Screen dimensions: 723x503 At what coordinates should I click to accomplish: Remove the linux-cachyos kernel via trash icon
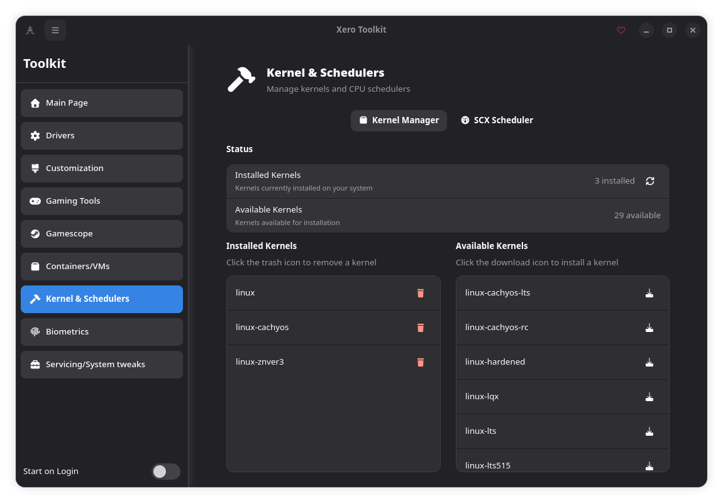point(421,328)
